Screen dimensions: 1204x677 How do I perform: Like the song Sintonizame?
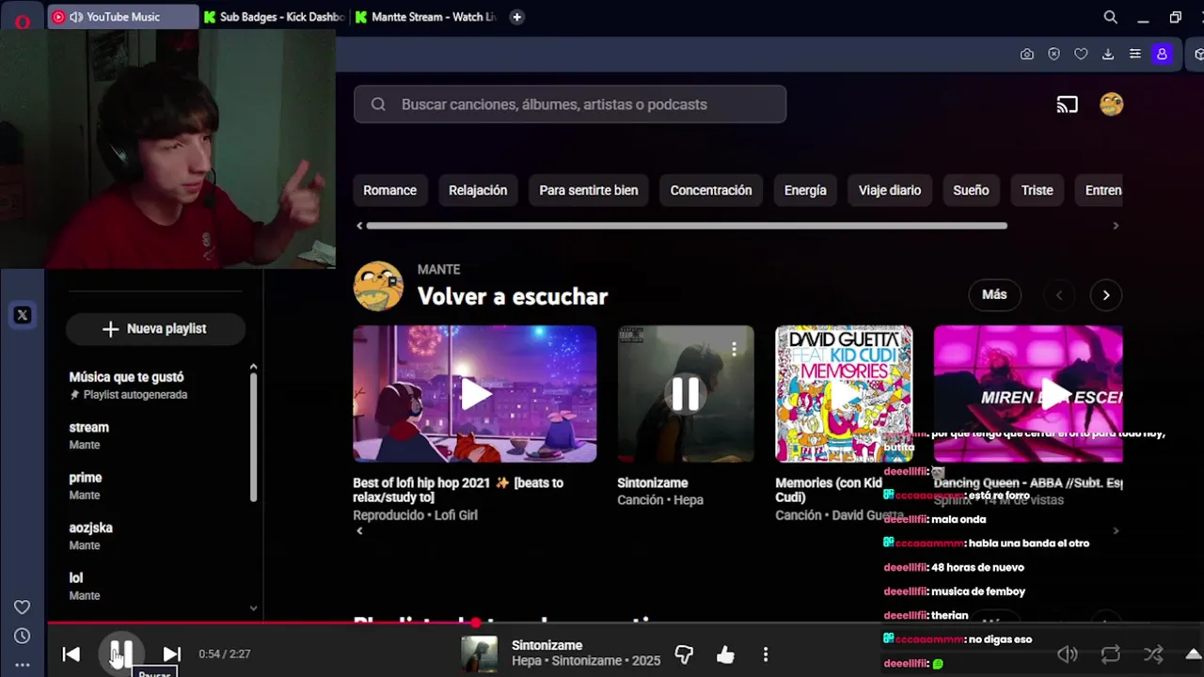click(725, 654)
